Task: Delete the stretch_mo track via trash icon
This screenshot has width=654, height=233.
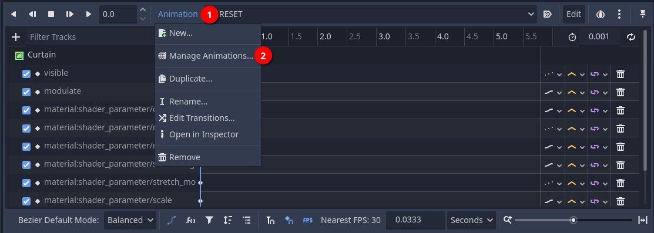Action: coord(621,183)
